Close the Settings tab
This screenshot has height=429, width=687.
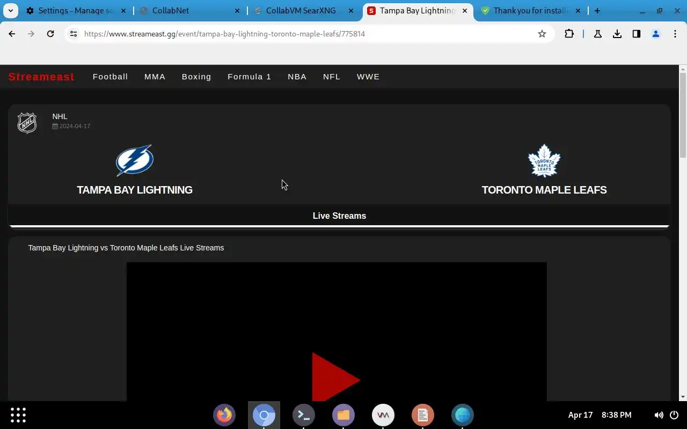pyautogui.click(x=124, y=11)
